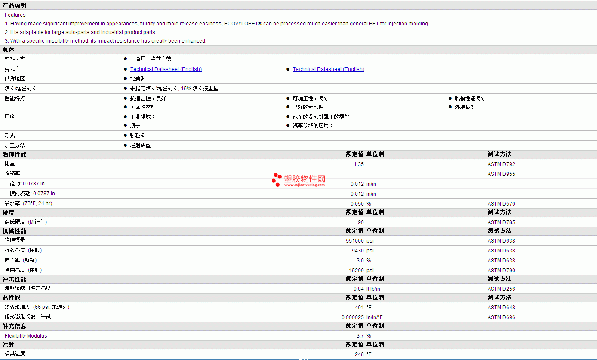Select the 收缩率 property label
This screenshot has height=360, width=597.
pyautogui.click(x=12, y=173)
